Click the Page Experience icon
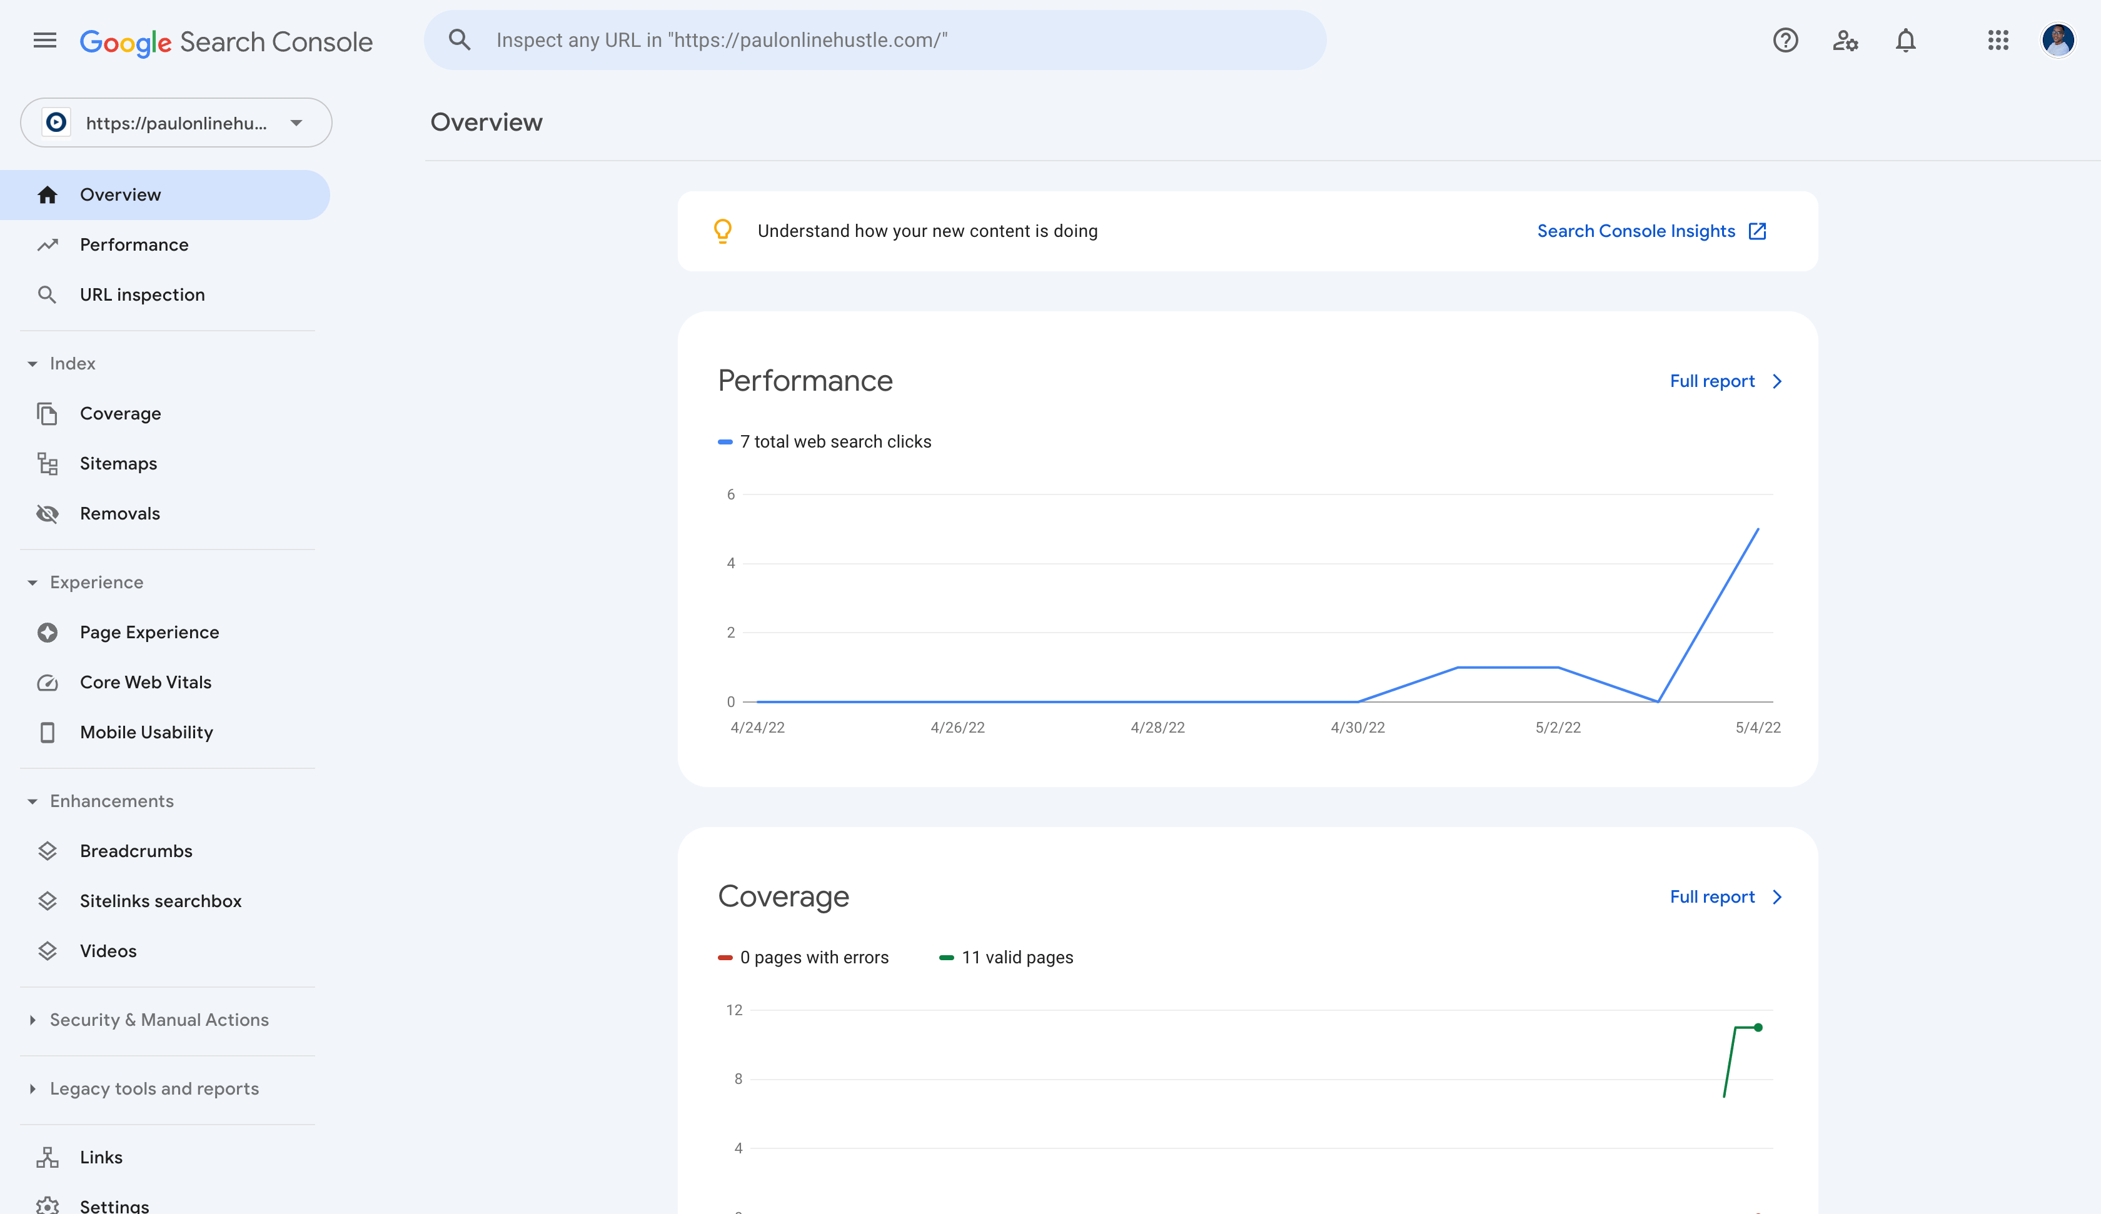This screenshot has height=1214, width=2101. coord(48,632)
